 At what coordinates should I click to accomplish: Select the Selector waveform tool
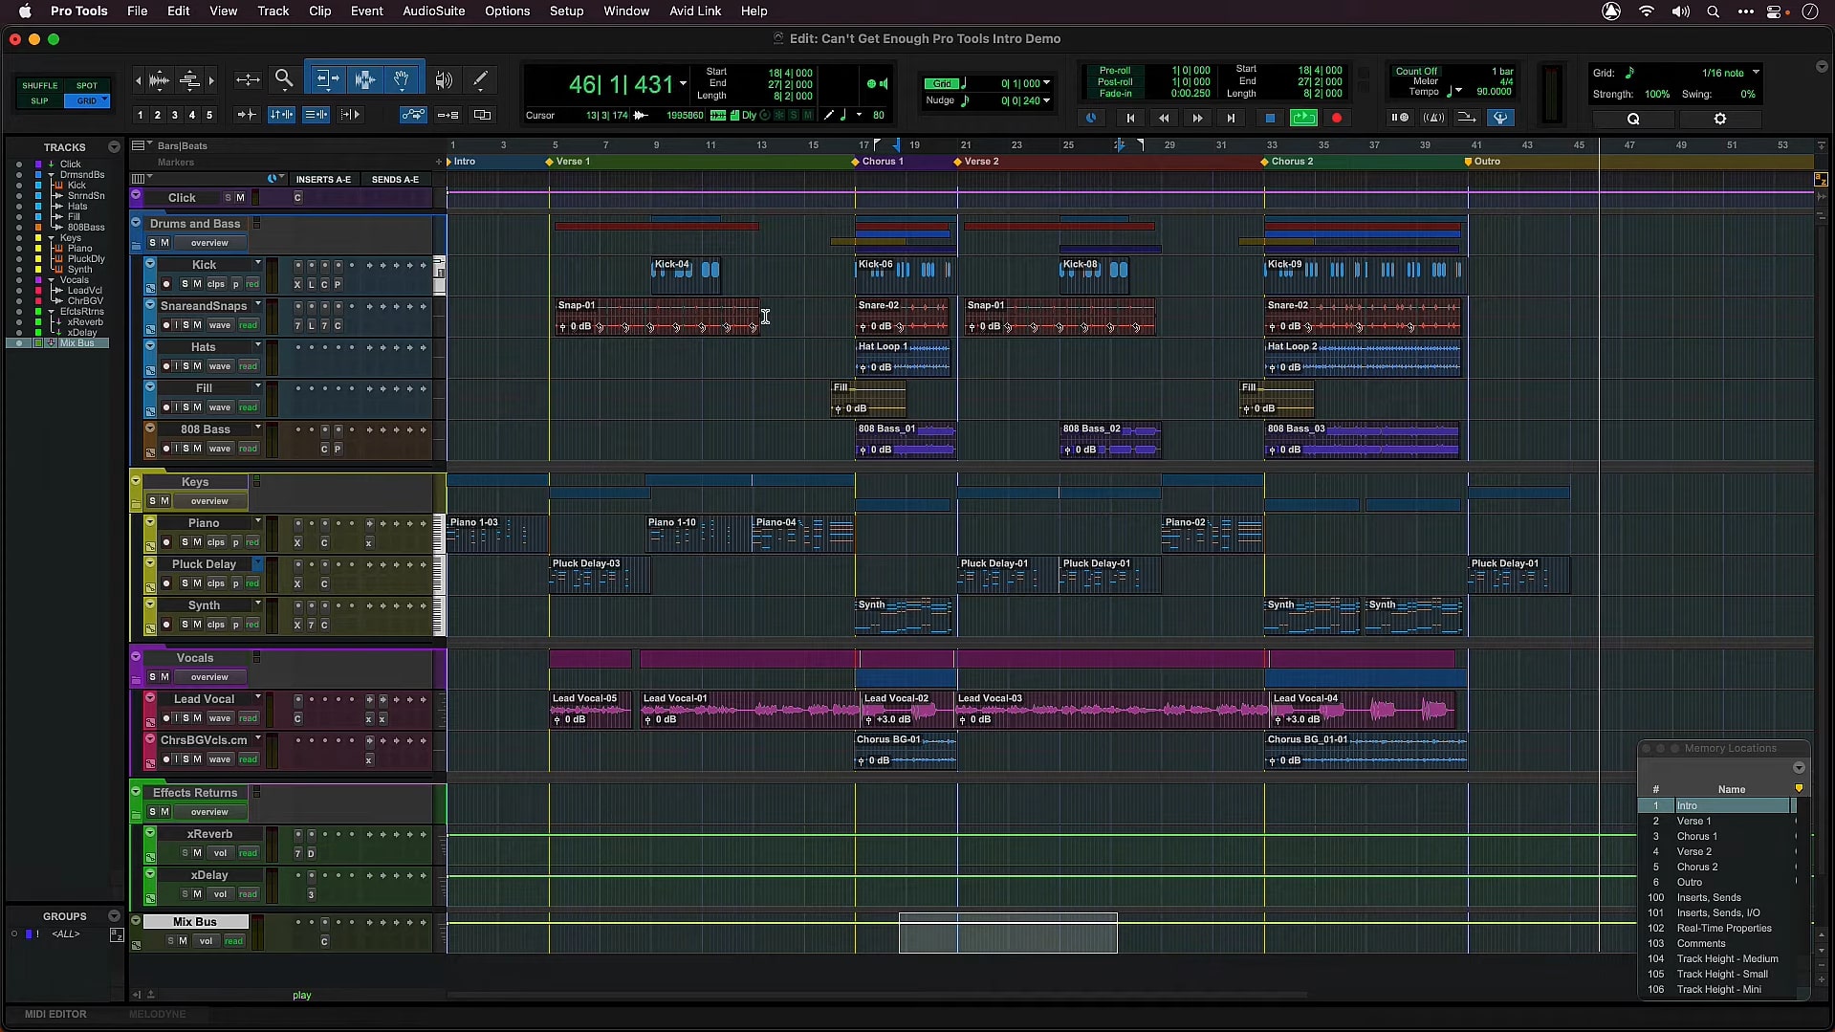tap(364, 79)
